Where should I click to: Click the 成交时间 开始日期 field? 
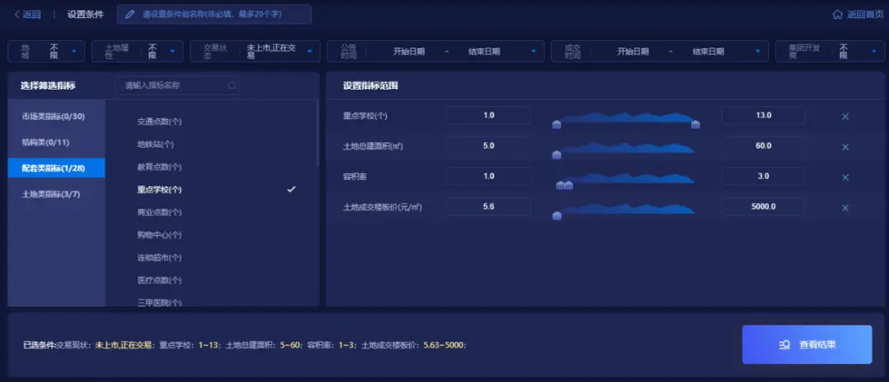633,52
